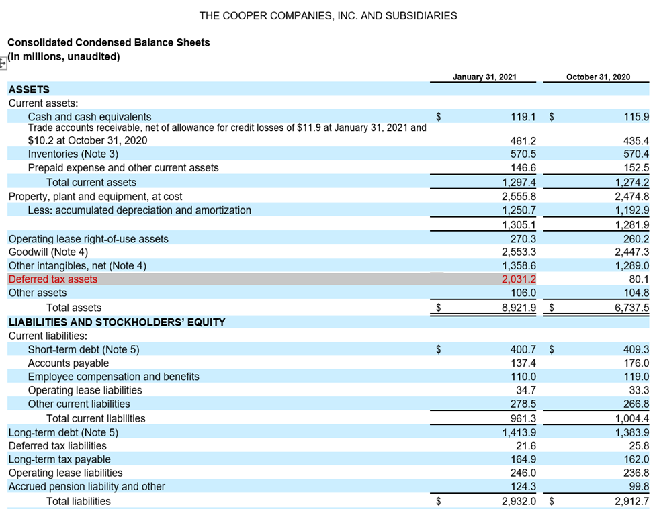This screenshot has width=655, height=509.
Task: Click the Other intangibles, net (Note 4) label
Action: [x=77, y=266]
